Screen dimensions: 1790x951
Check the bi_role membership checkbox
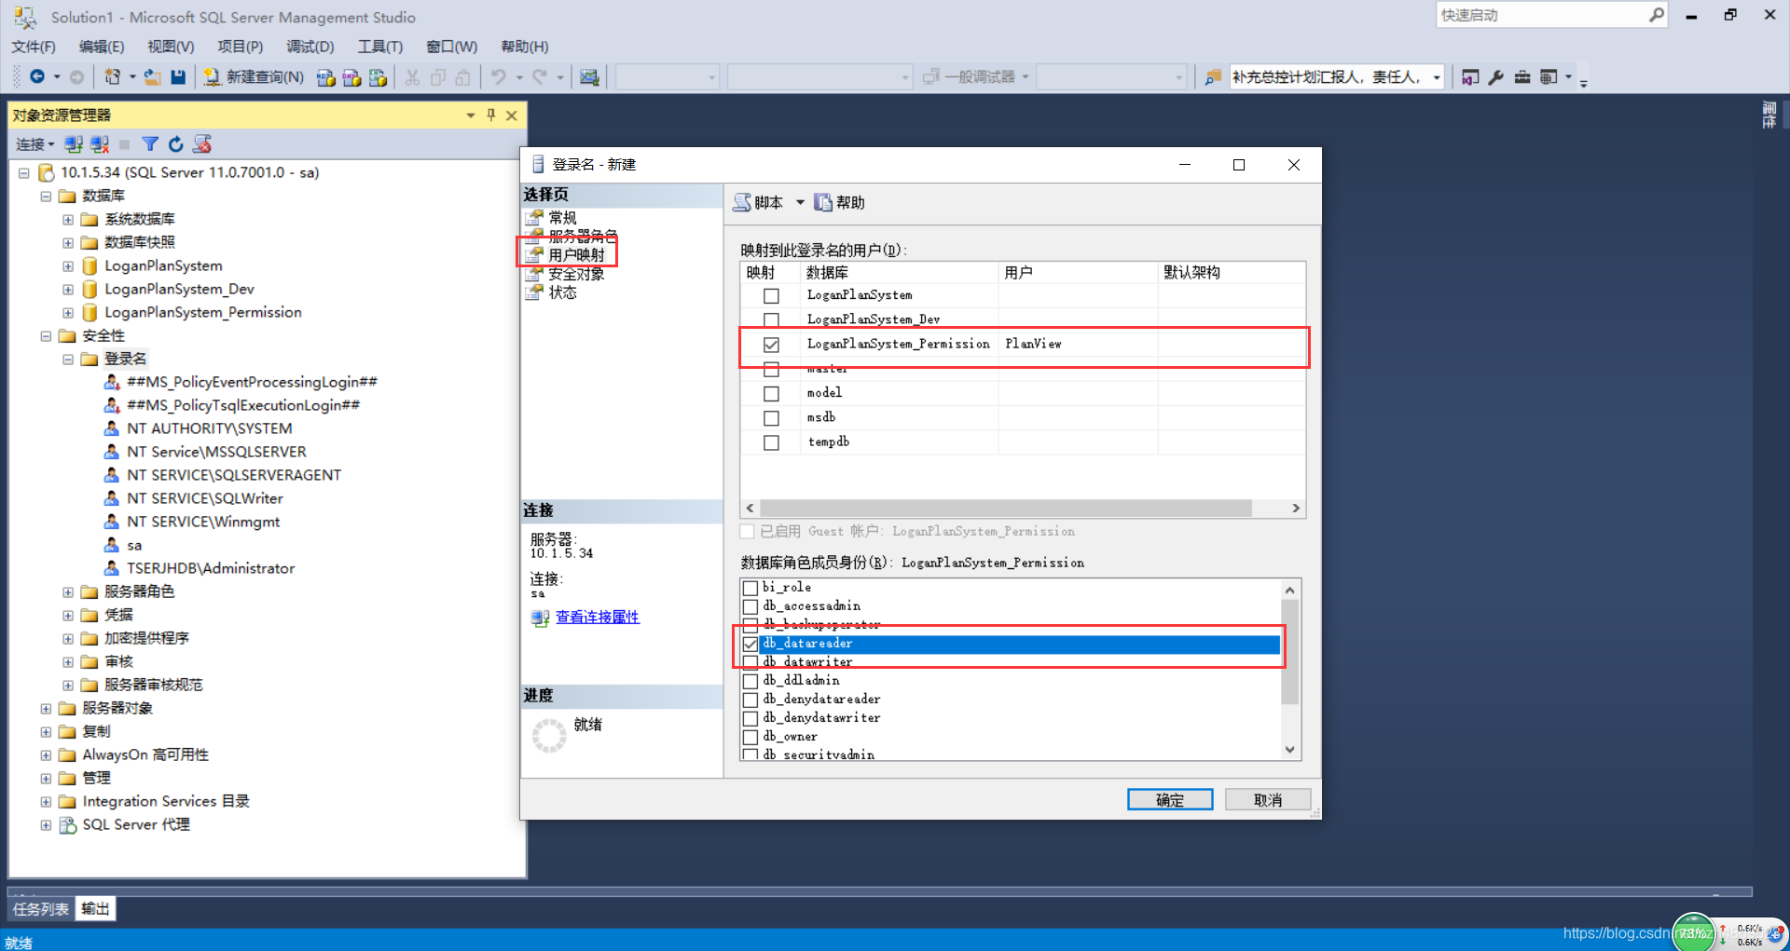coord(750,588)
